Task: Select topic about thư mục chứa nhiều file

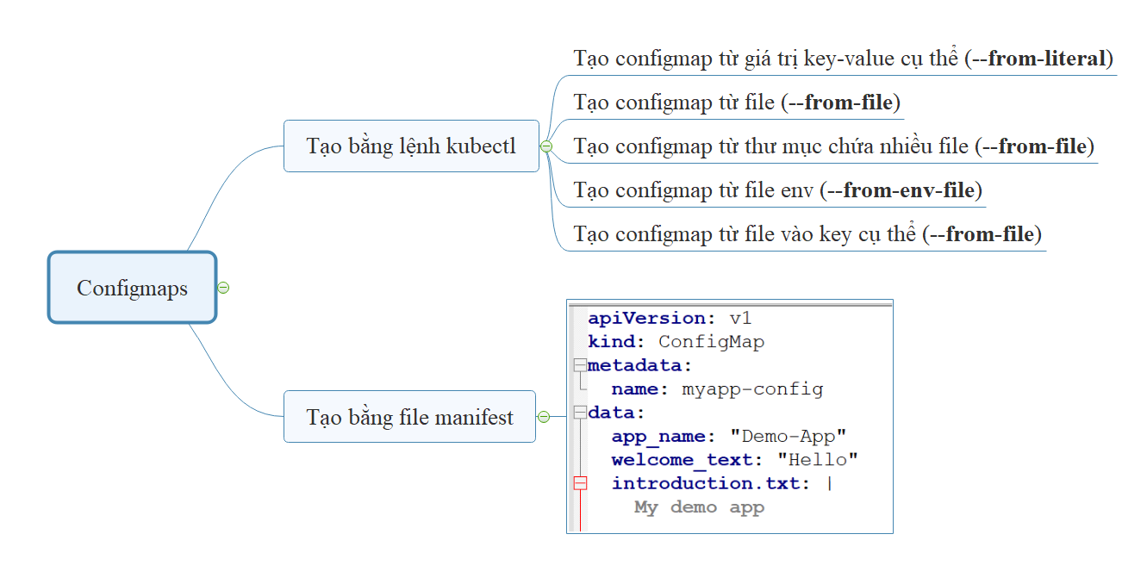Action: click(x=833, y=146)
